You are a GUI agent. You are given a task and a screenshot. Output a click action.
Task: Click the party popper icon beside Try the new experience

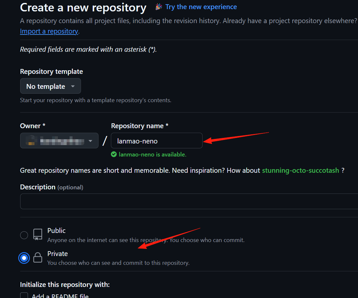pos(159,7)
